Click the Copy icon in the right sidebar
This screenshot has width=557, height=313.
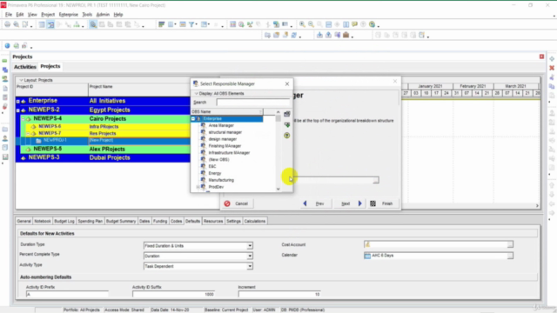pyautogui.click(x=552, y=86)
